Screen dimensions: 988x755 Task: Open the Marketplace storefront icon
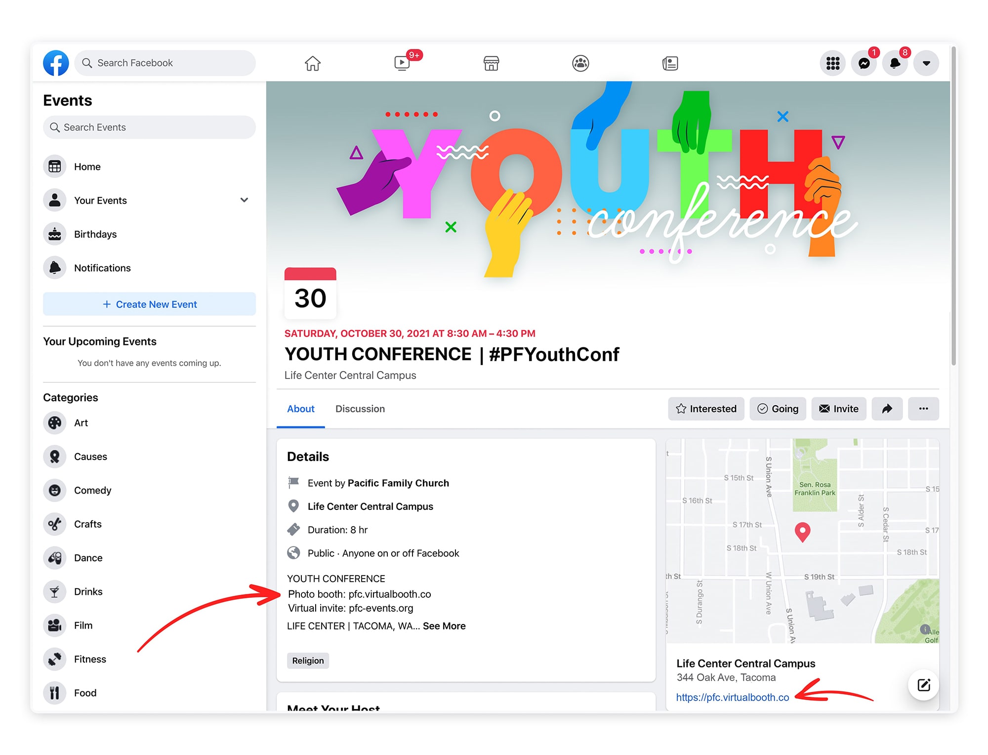[491, 63]
